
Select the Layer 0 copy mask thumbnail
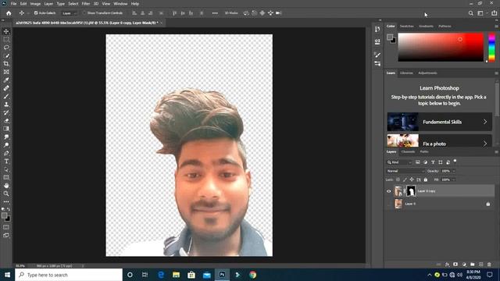click(x=411, y=190)
